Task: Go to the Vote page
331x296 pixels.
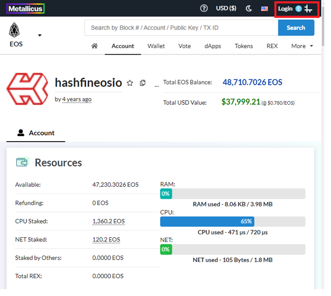Action: point(185,46)
